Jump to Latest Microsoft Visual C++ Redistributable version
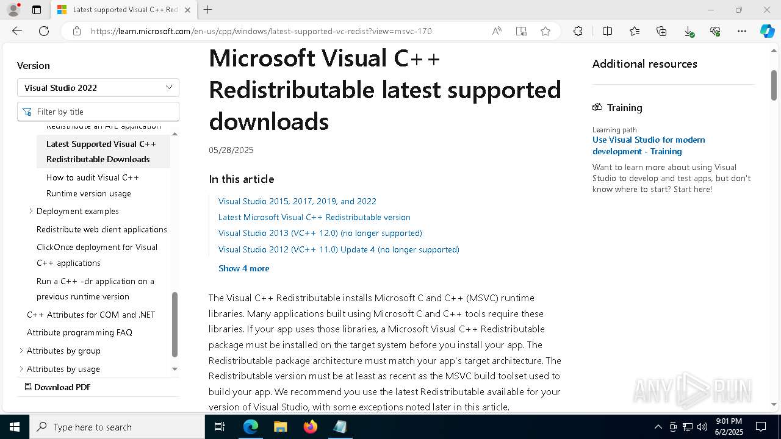The height and width of the screenshot is (439, 781). click(x=314, y=217)
